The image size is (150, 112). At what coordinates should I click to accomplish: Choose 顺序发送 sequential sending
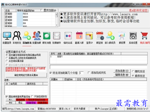(133, 76)
